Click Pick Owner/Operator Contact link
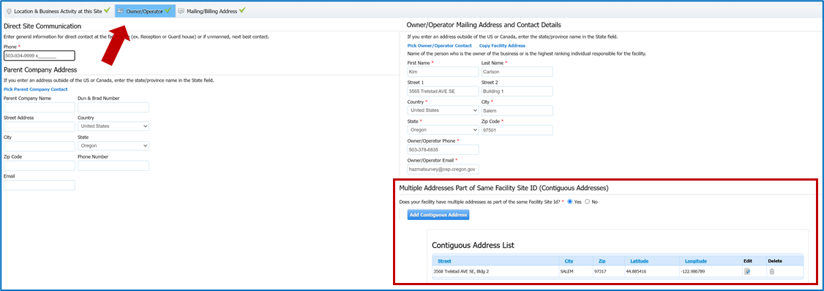 (x=439, y=46)
